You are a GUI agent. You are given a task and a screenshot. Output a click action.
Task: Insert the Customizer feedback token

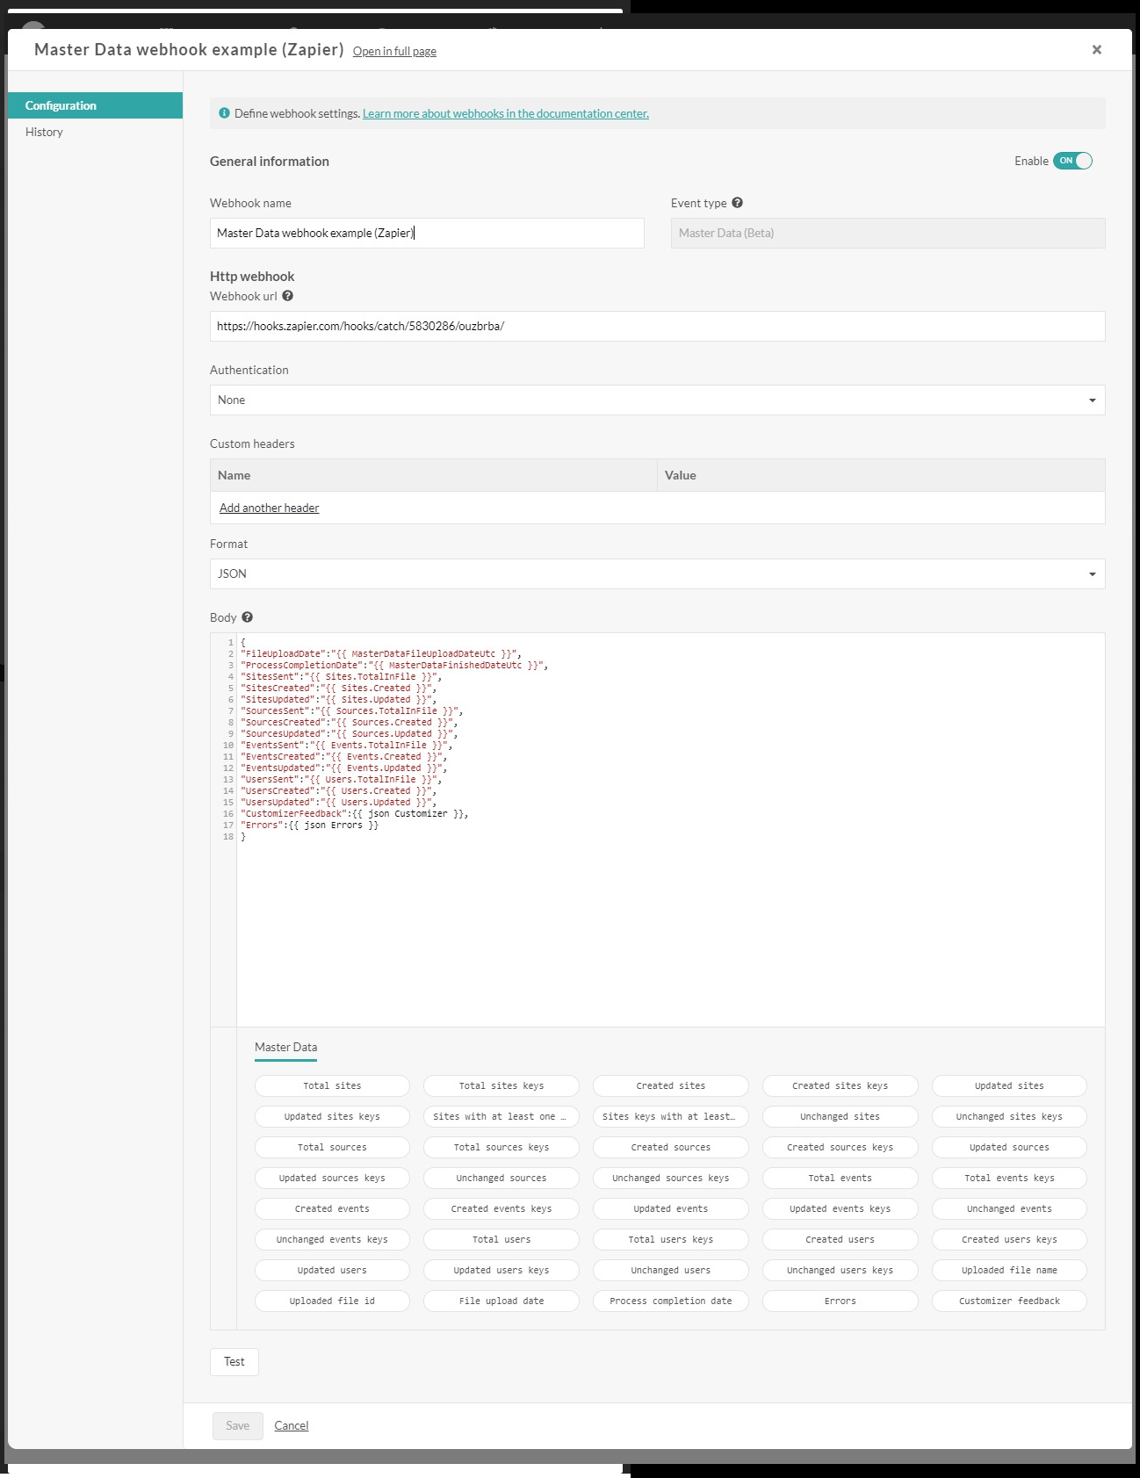click(1008, 1301)
